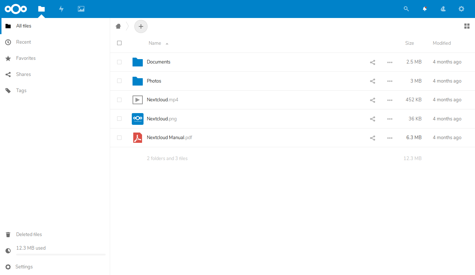Screen dimensions: 475x275
Task: Share the Documents folder
Action: [x=373, y=62]
